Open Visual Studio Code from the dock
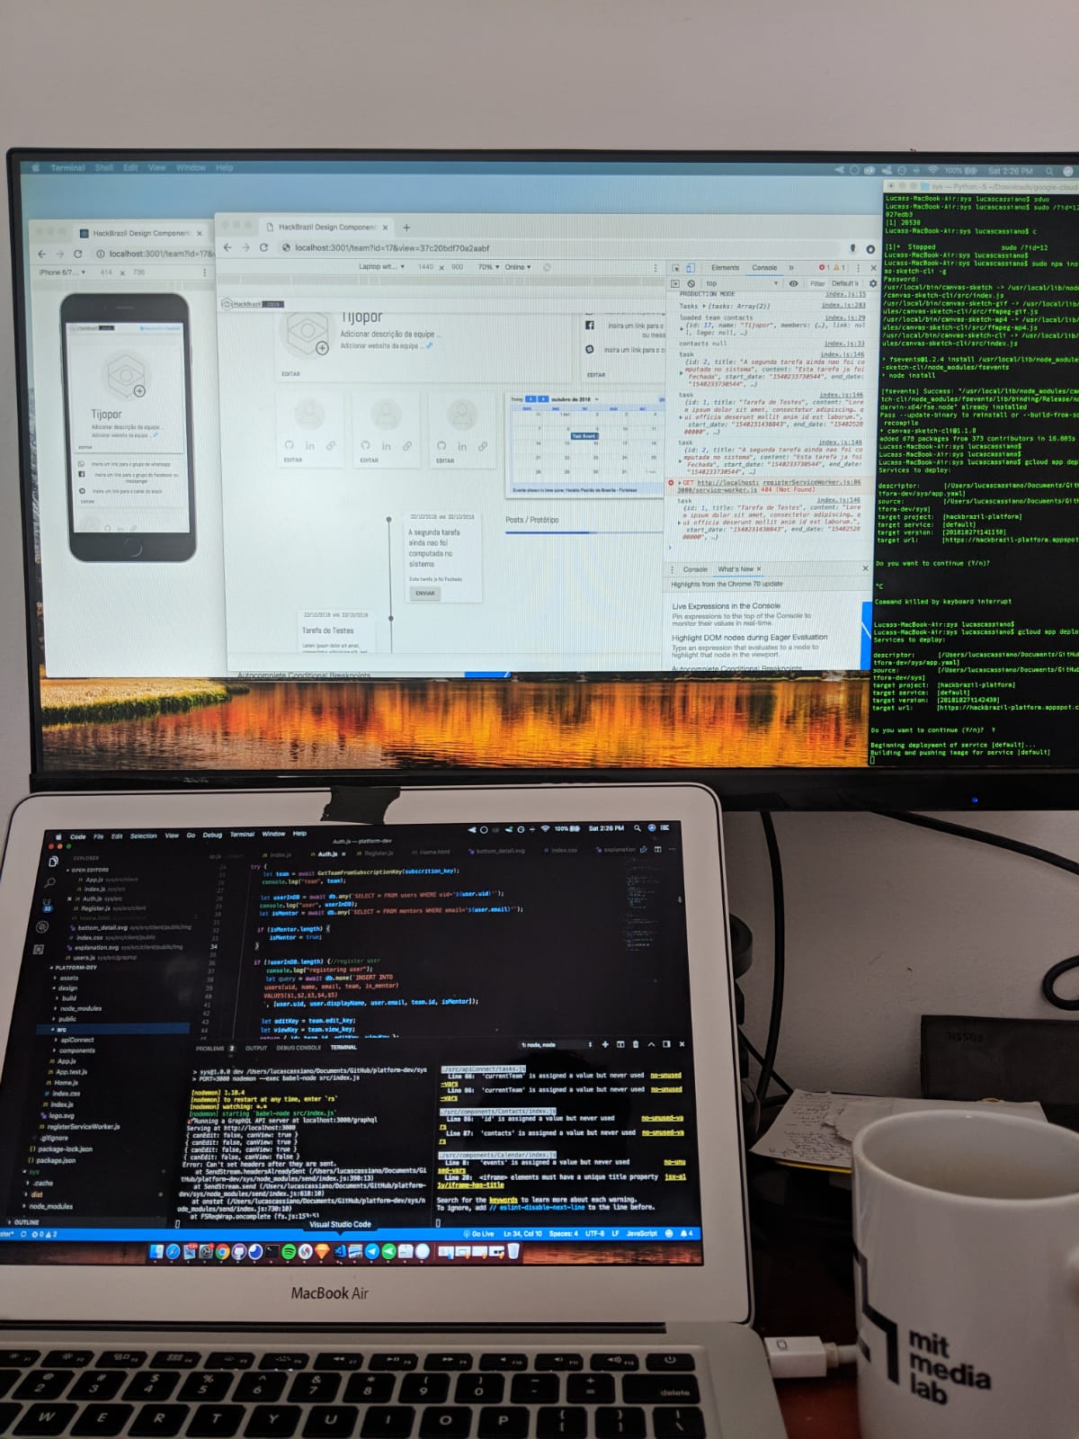The image size is (1079, 1439). (340, 1251)
